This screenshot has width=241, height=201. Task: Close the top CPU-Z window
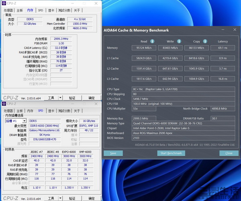tap(96, 3)
